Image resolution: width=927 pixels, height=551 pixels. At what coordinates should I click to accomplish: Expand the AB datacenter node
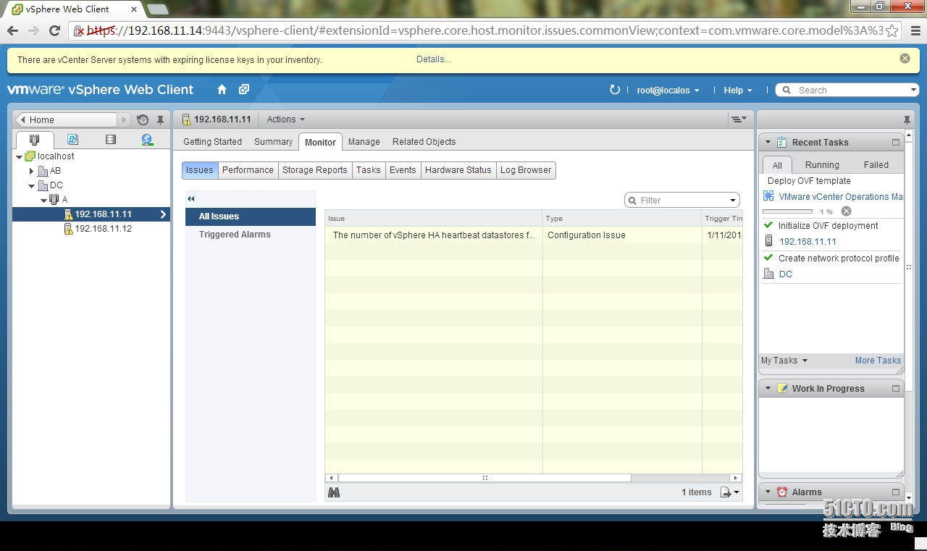(31, 172)
